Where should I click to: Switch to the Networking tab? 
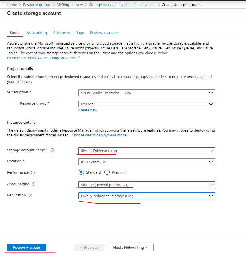[x=37, y=33]
